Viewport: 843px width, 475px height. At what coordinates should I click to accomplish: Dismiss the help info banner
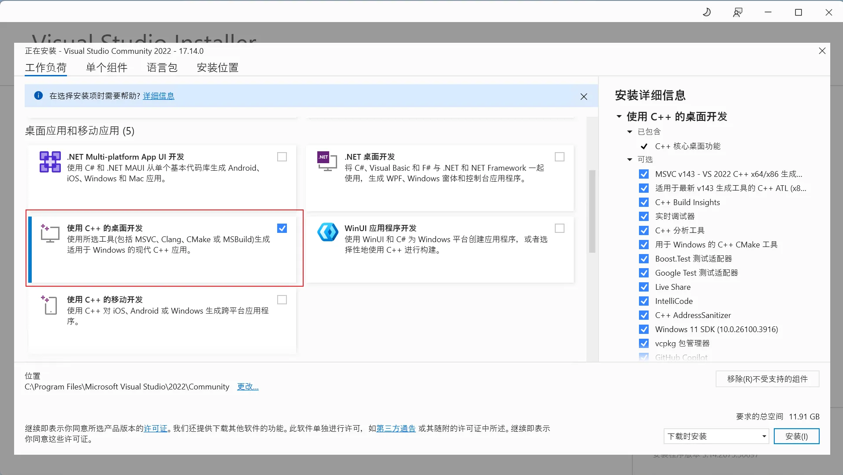(x=583, y=97)
